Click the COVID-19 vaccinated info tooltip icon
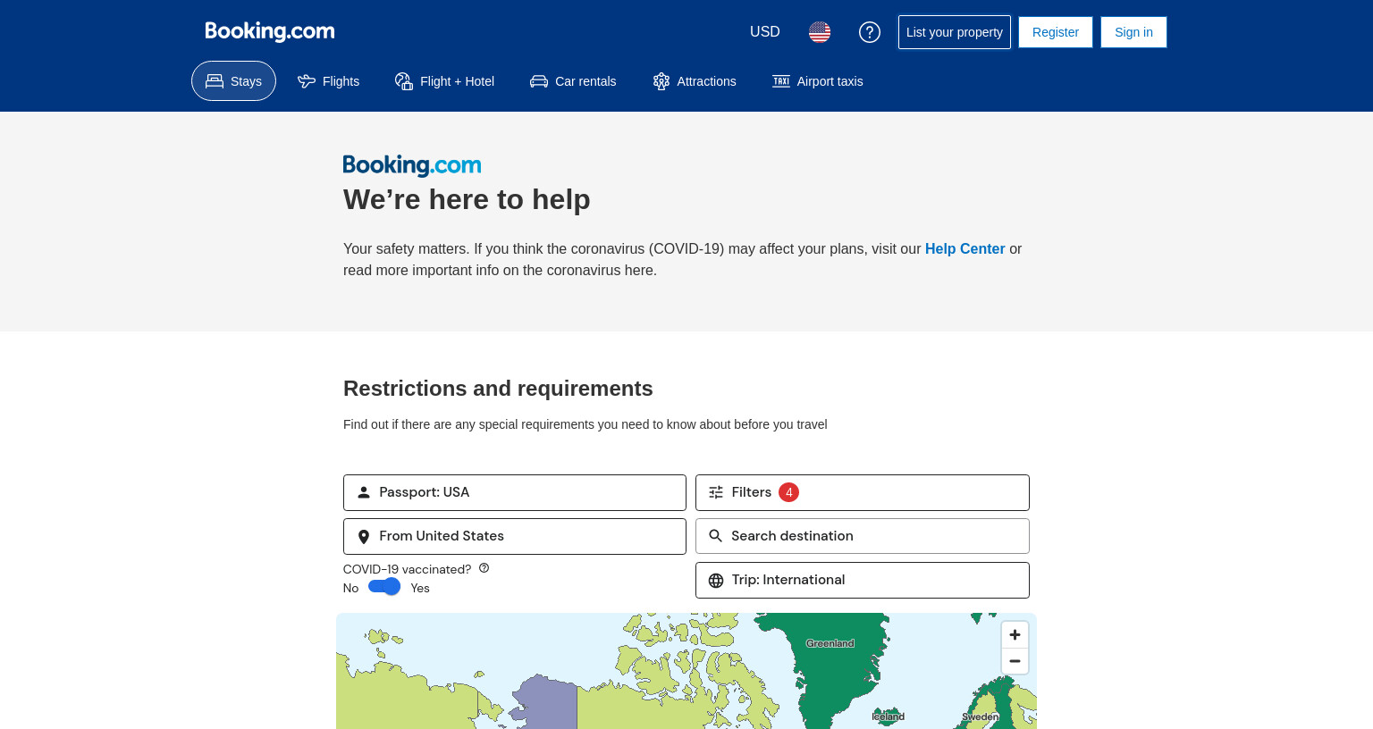The height and width of the screenshot is (729, 1373). coord(484,568)
